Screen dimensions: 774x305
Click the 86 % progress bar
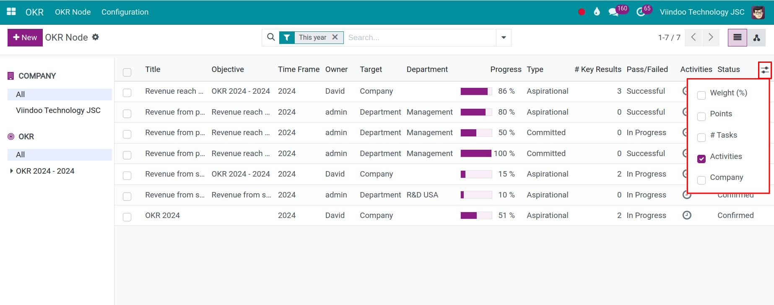pyautogui.click(x=476, y=91)
